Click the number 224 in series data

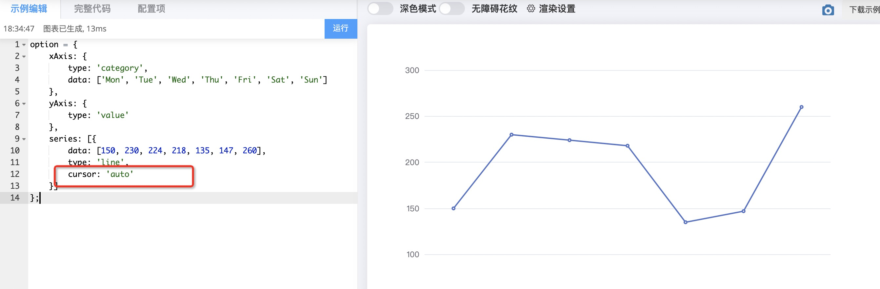(x=155, y=150)
